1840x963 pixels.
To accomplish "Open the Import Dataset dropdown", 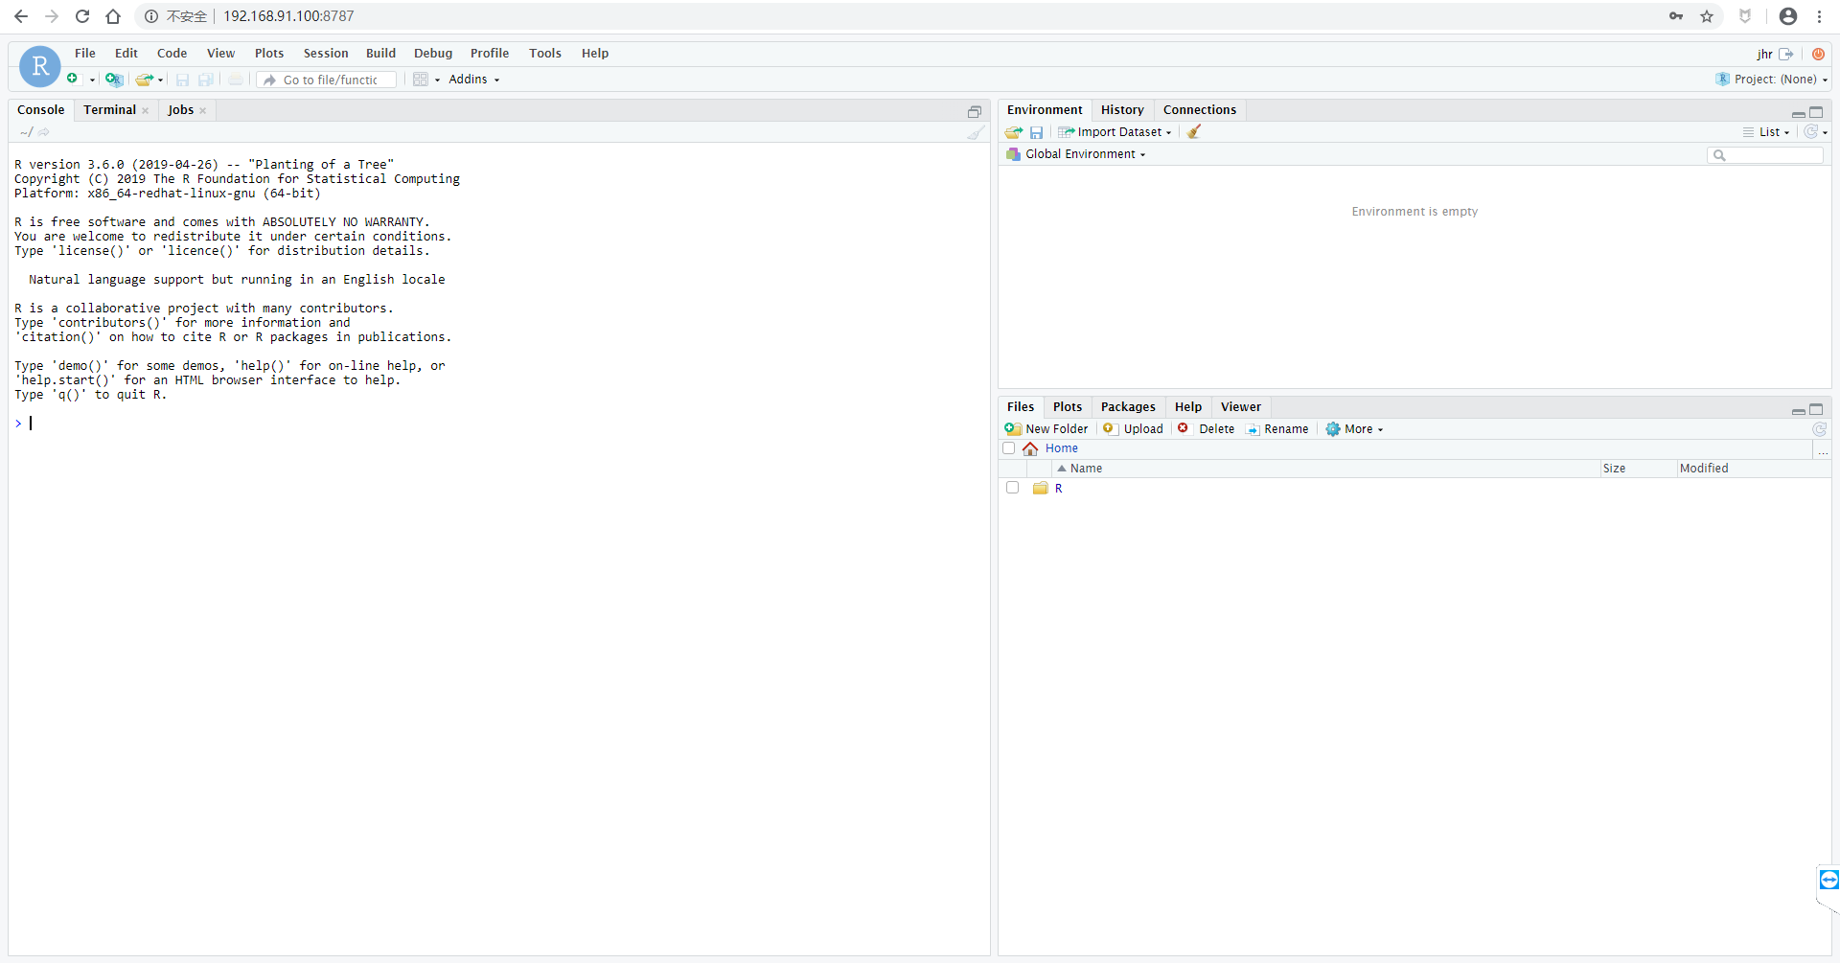I will coord(1115,131).
